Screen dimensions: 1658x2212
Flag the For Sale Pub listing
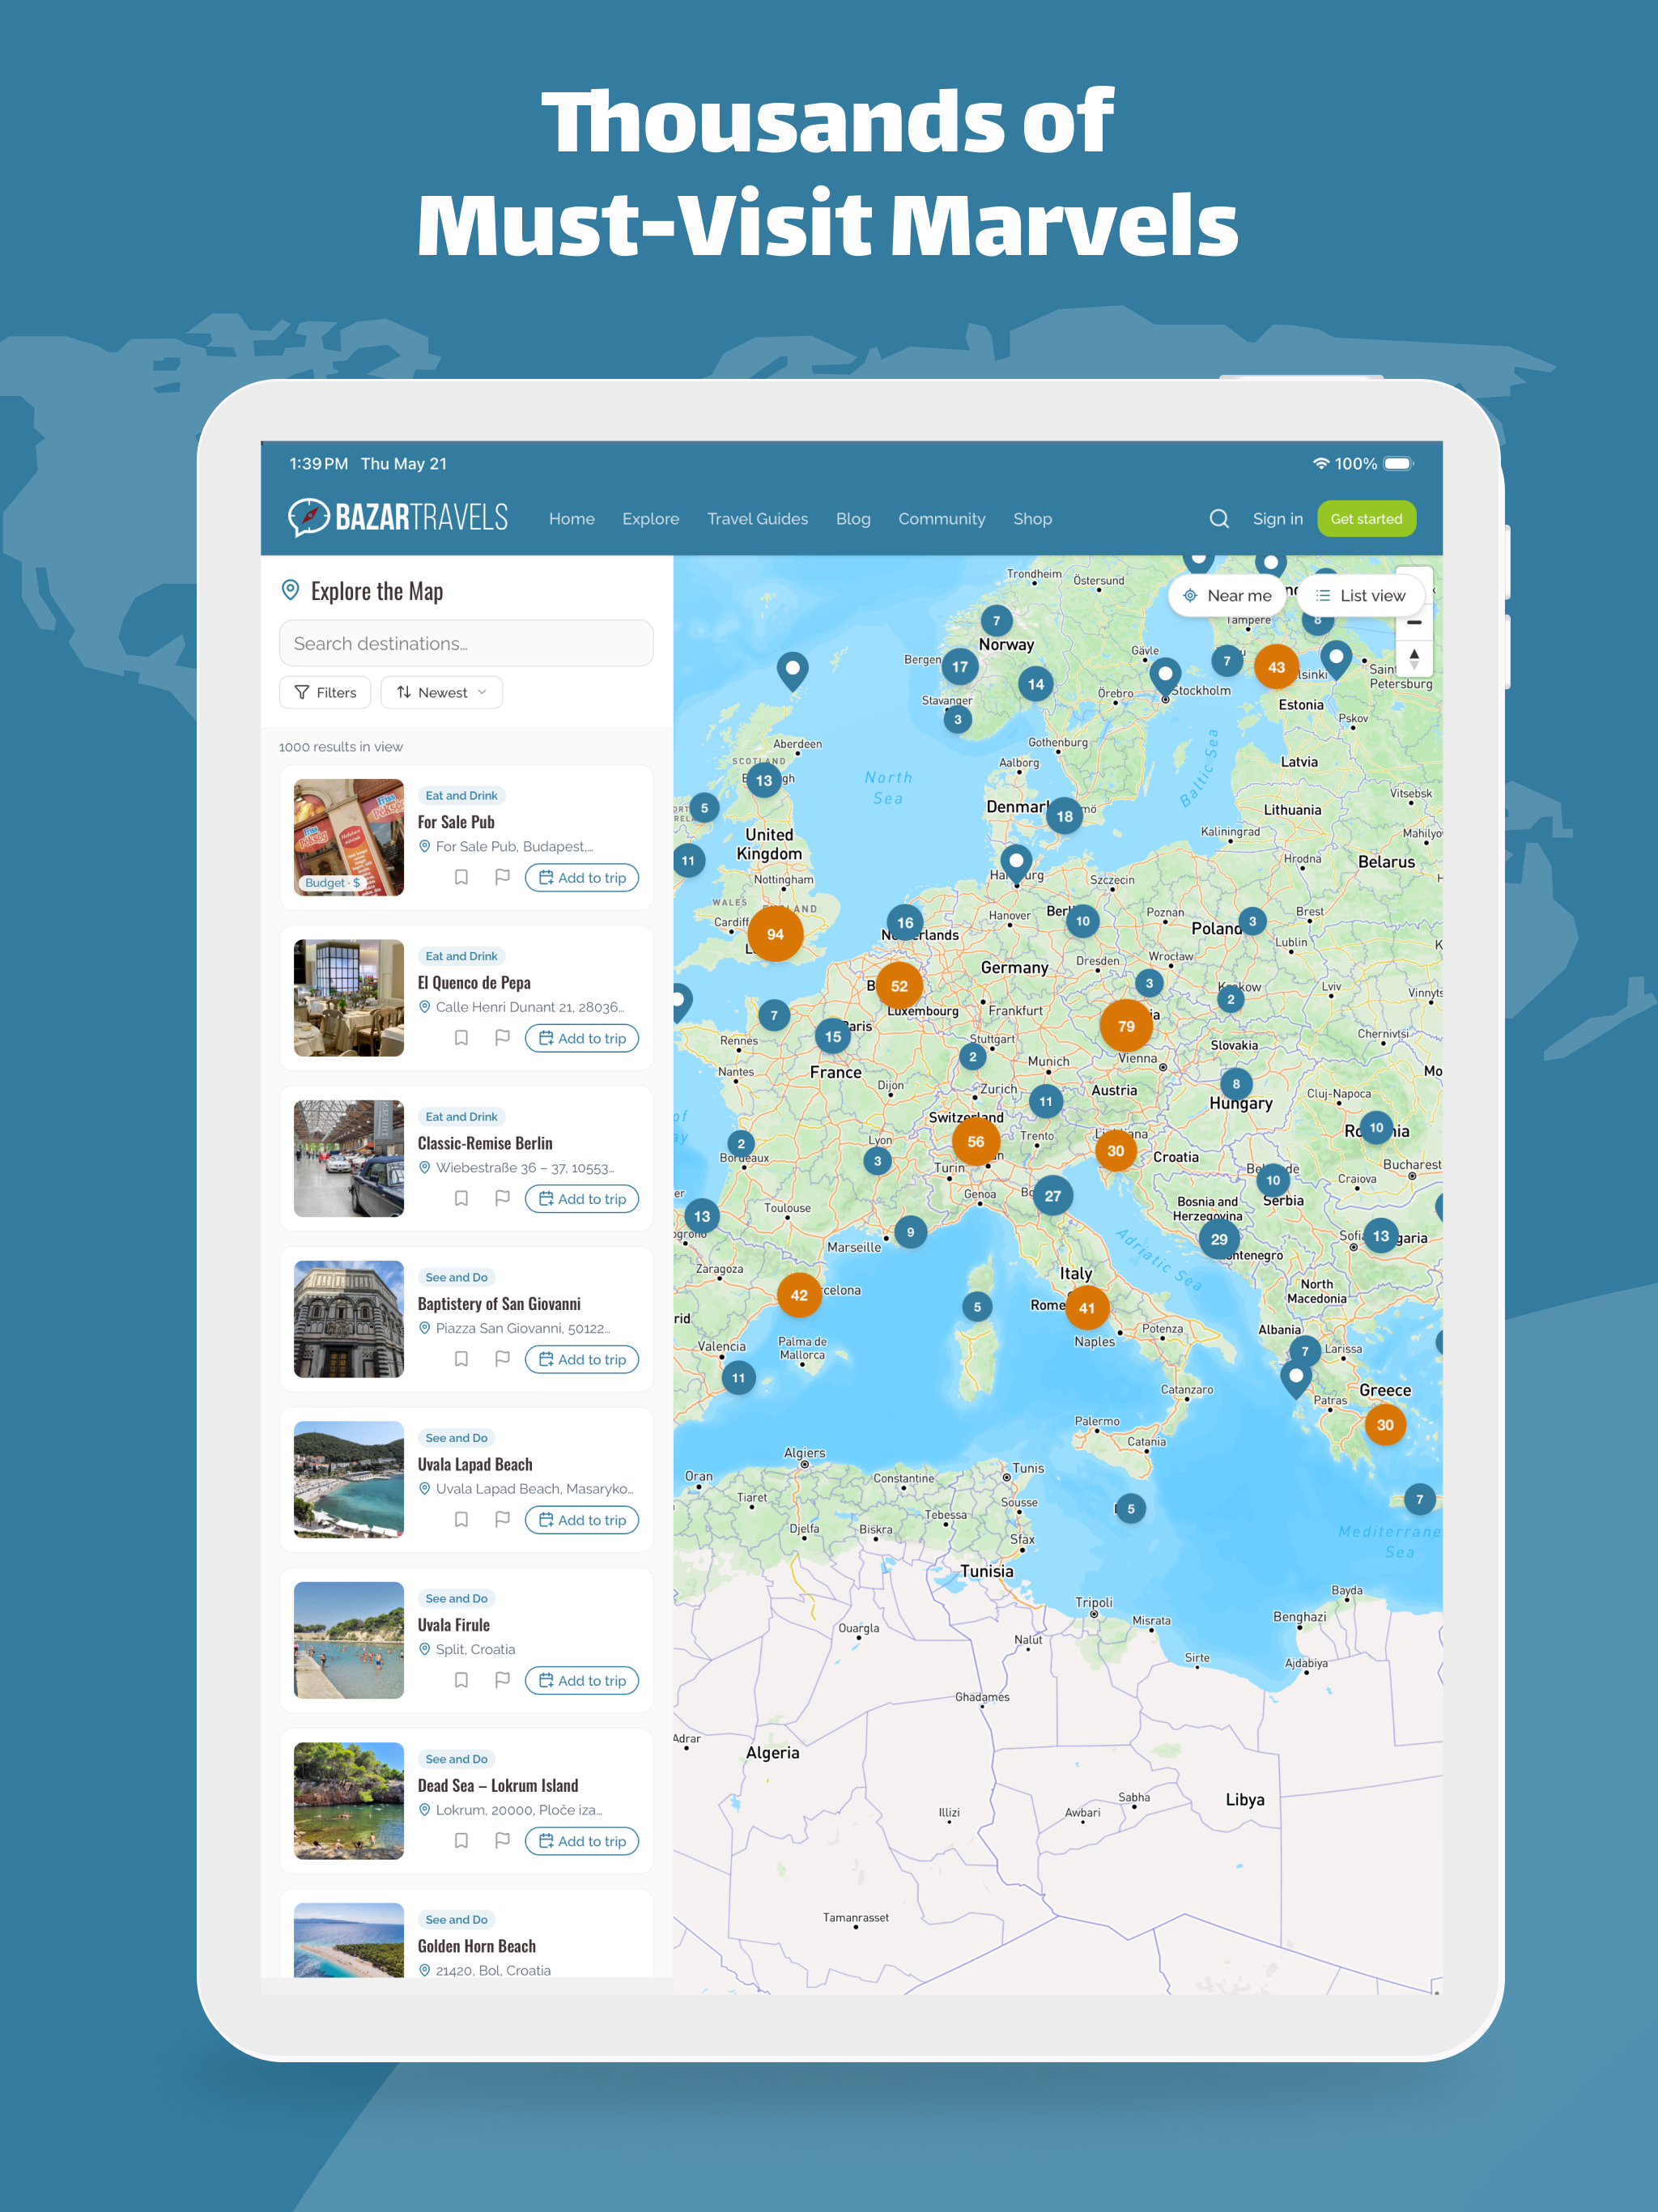coord(503,877)
